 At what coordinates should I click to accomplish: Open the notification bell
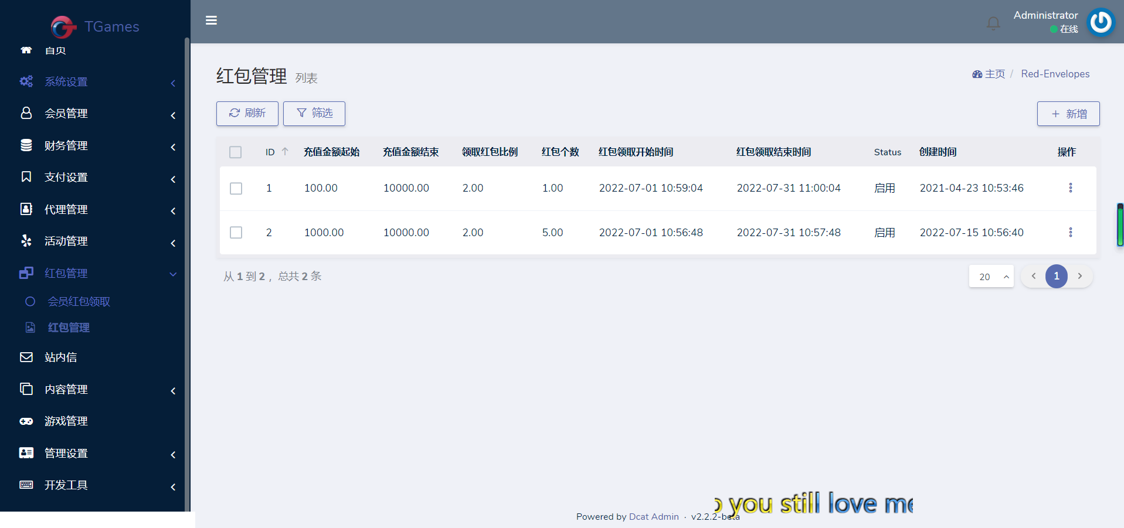click(x=993, y=23)
